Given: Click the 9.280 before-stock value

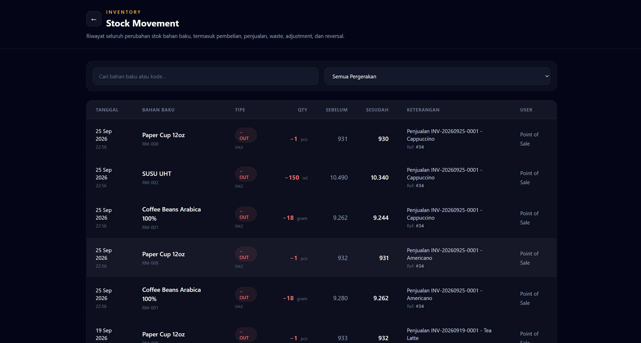Looking at the screenshot, I should pos(340,298).
